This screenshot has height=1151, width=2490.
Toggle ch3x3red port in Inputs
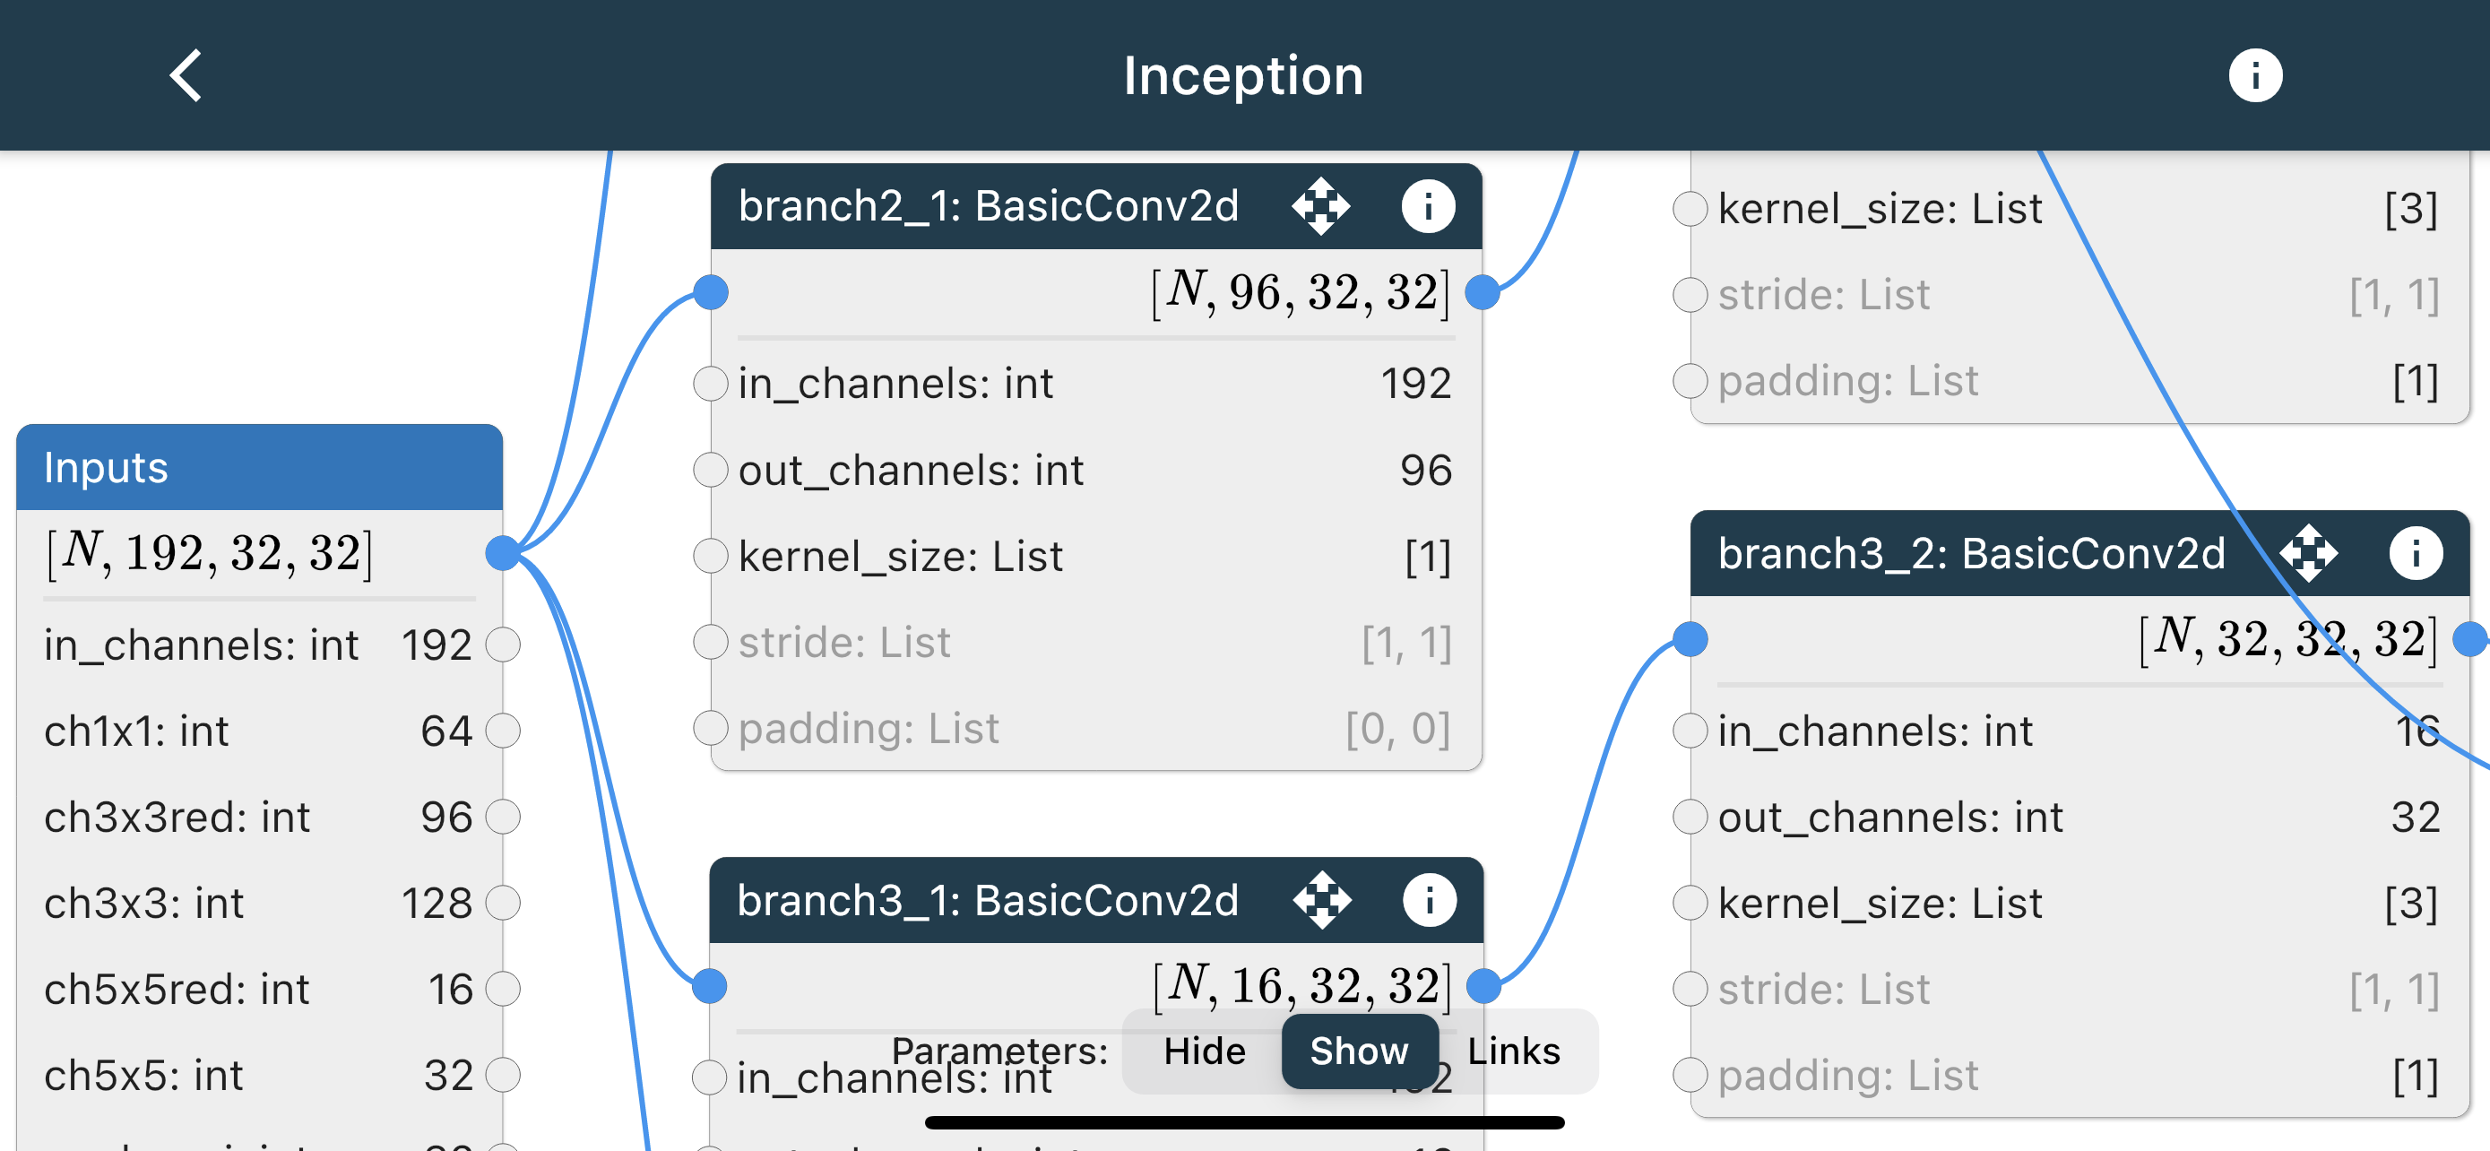pos(503,817)
